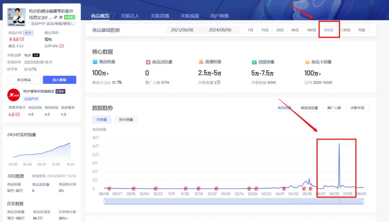Click the red event marker near 01/07
Viewport: 389px width, 222px height.
point(216,189)
